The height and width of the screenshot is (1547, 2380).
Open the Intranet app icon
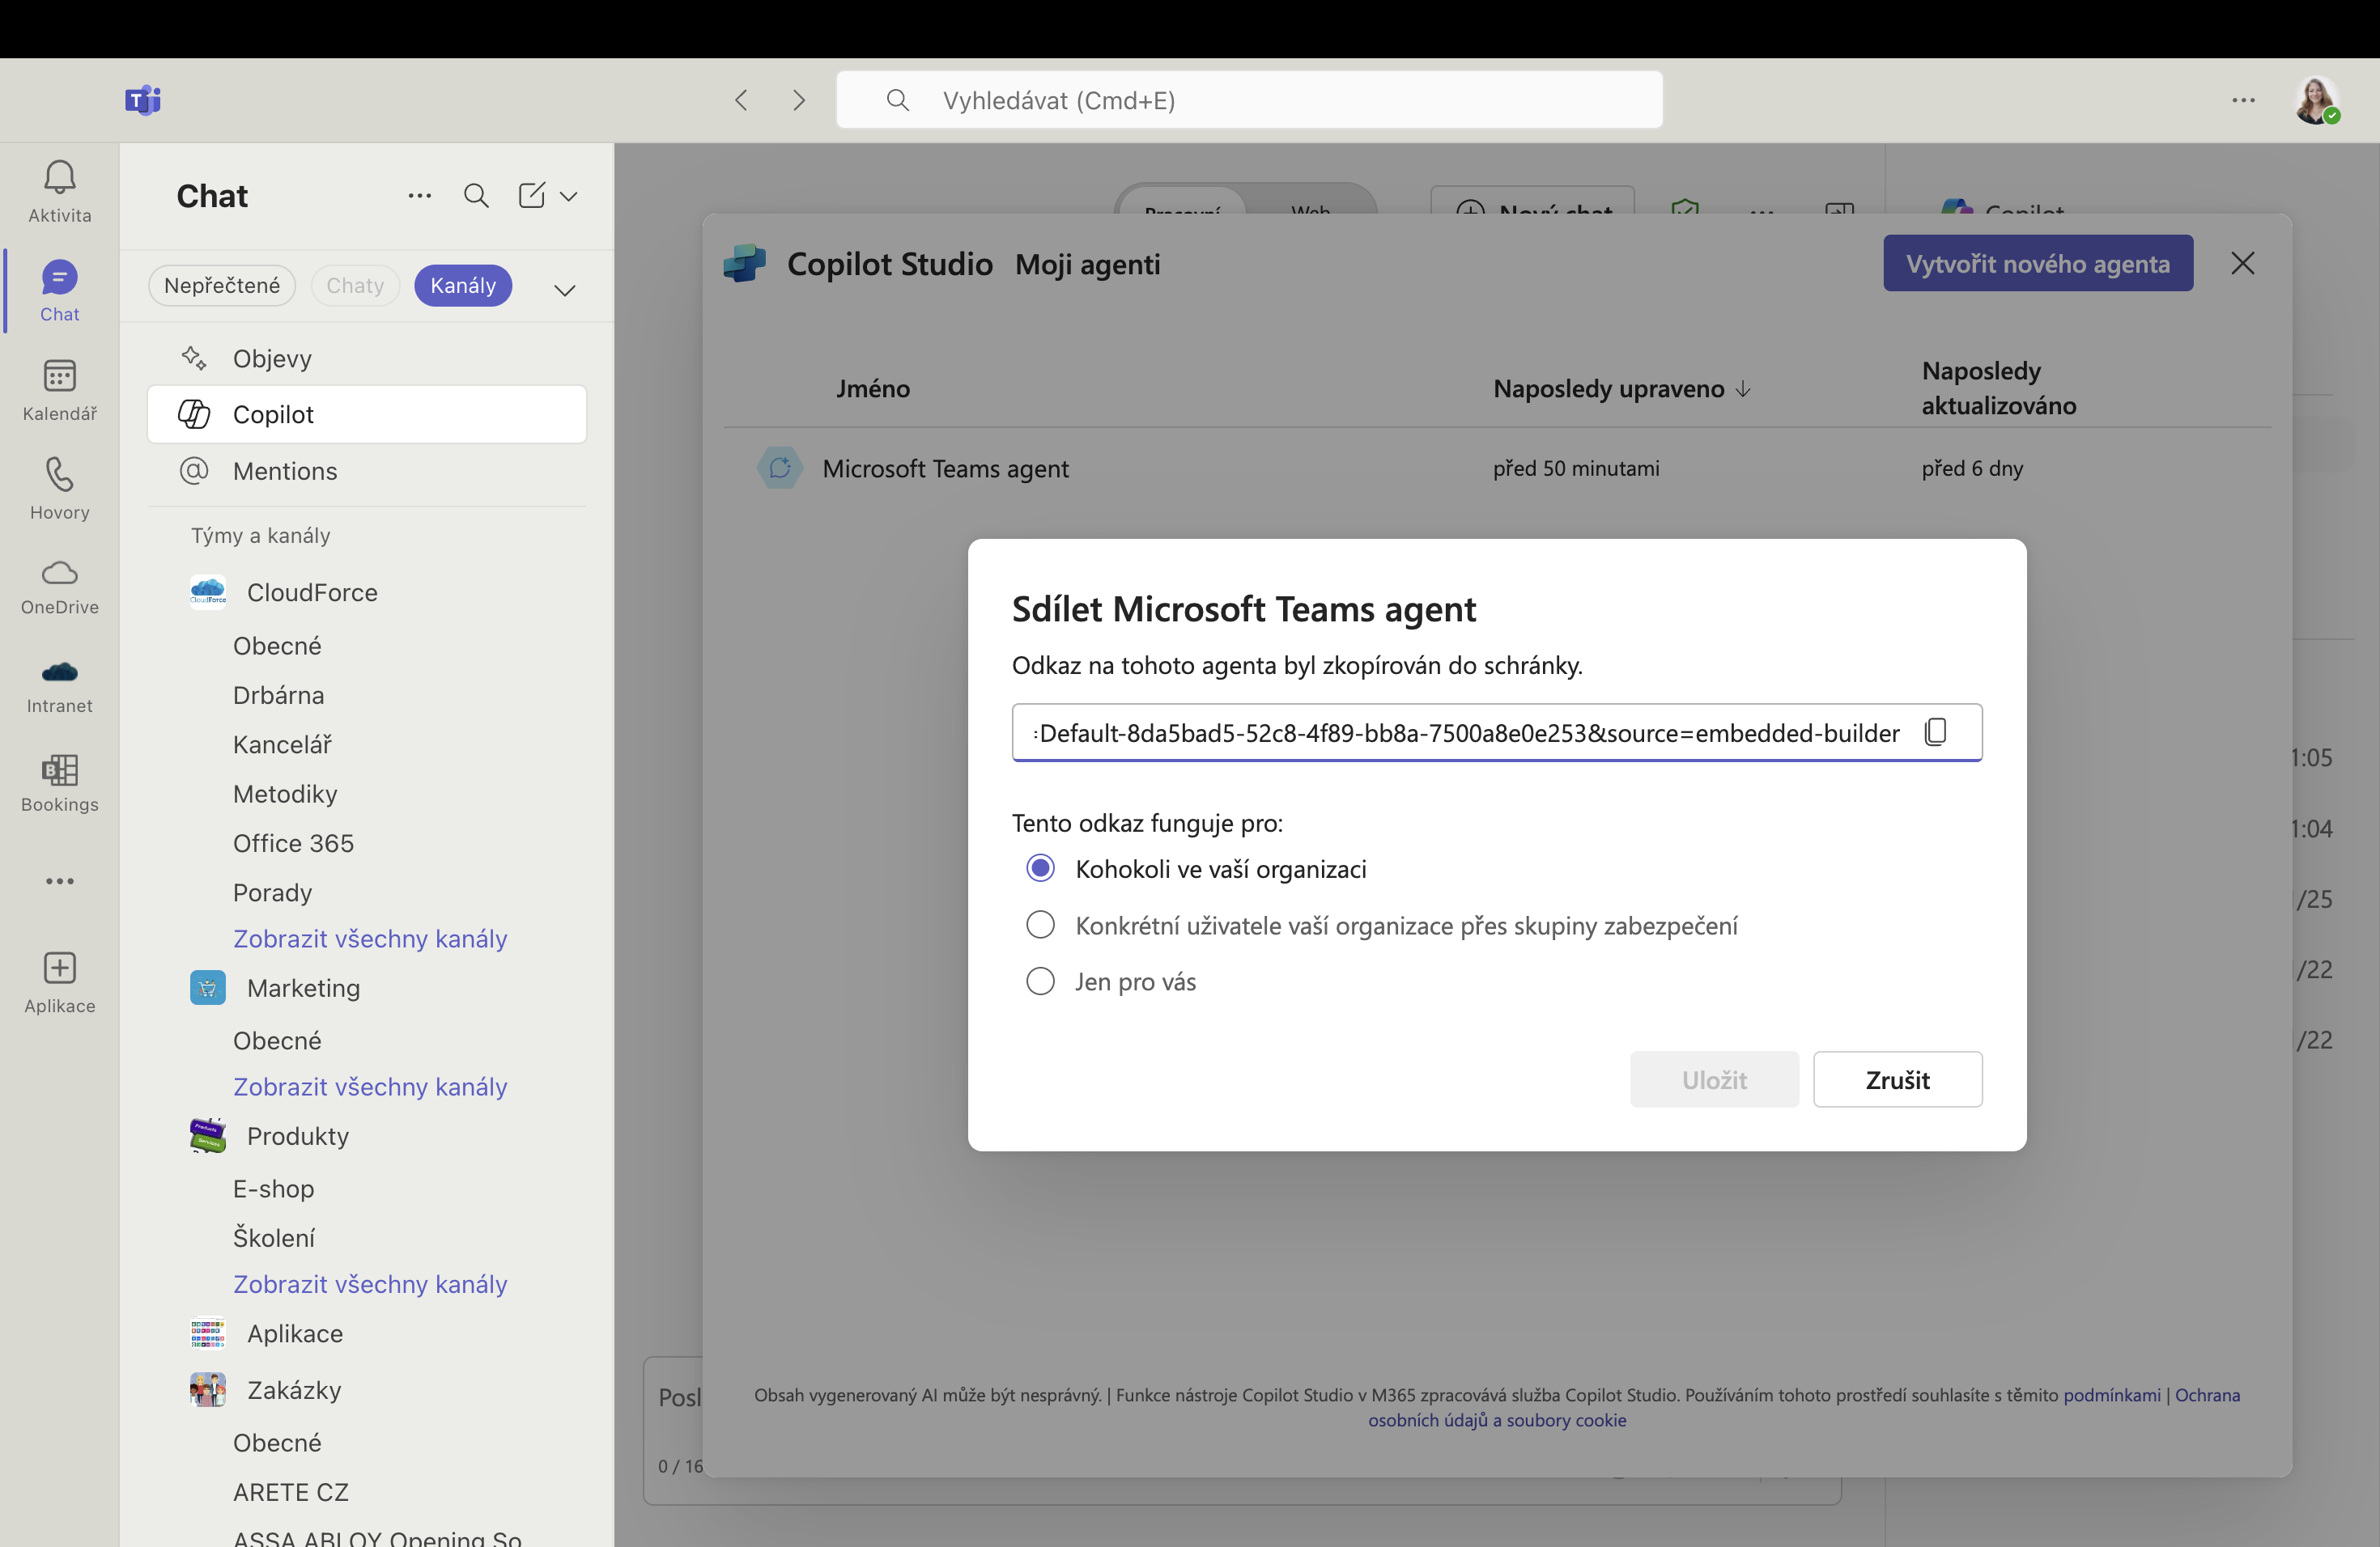59,685
